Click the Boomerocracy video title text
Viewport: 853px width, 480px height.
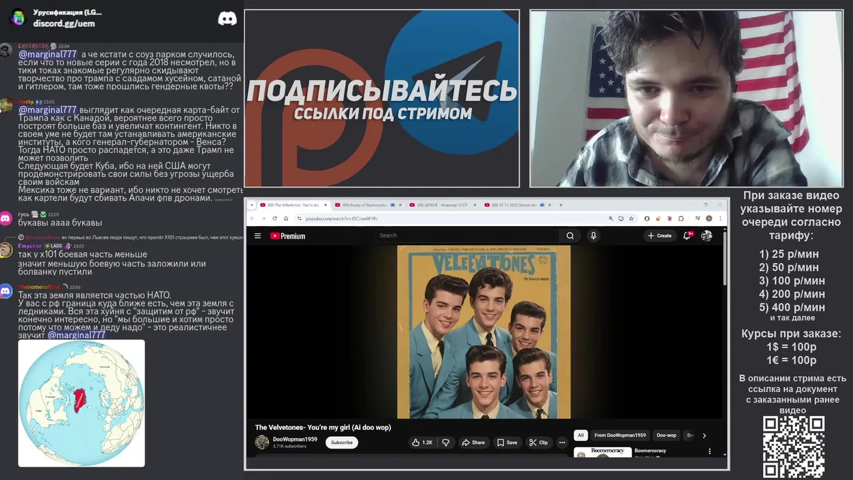(650, 451)
